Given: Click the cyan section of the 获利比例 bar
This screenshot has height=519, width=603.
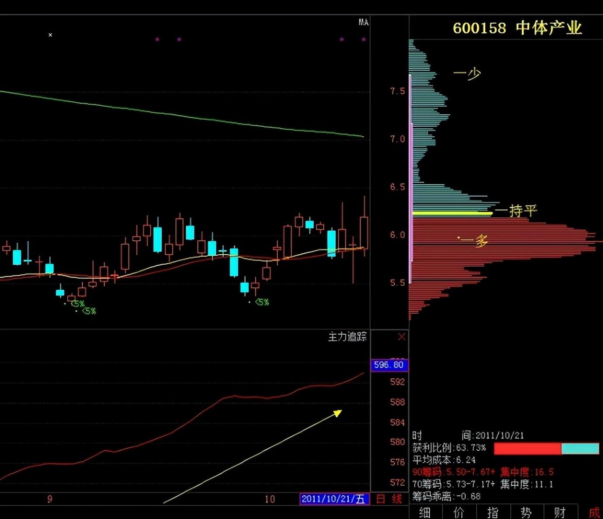Looking at the screenshot, I should click(580, 449).
